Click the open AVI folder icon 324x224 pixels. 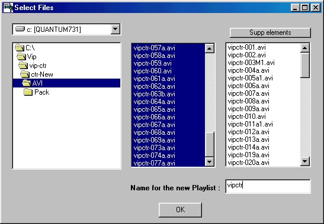pyautogui.click(x=27, y=83)
